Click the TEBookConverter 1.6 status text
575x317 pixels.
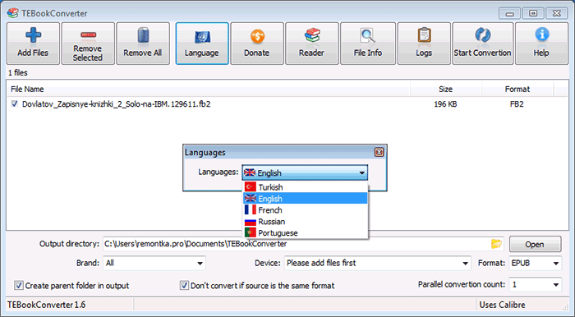coord(47,305)
